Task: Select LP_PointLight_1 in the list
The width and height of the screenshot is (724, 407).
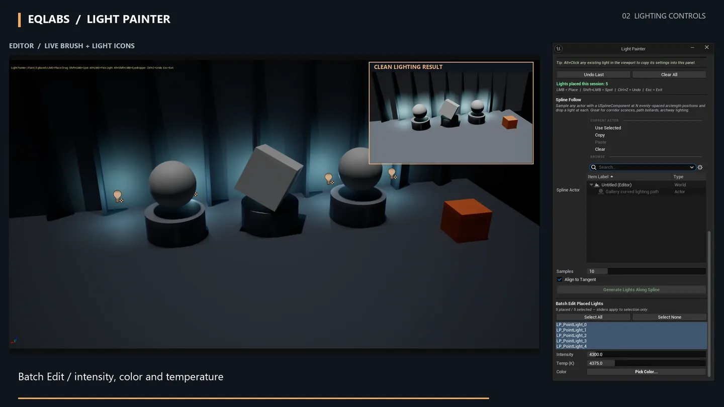Action: 631,330
